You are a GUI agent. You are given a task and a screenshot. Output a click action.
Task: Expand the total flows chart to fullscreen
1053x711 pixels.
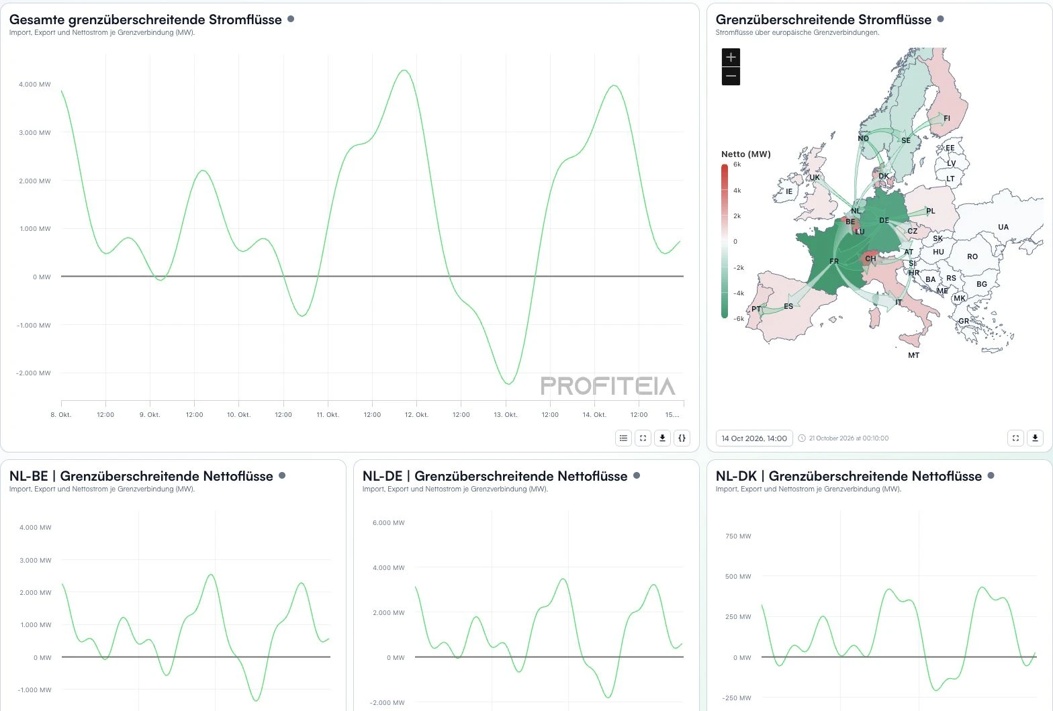643,438
